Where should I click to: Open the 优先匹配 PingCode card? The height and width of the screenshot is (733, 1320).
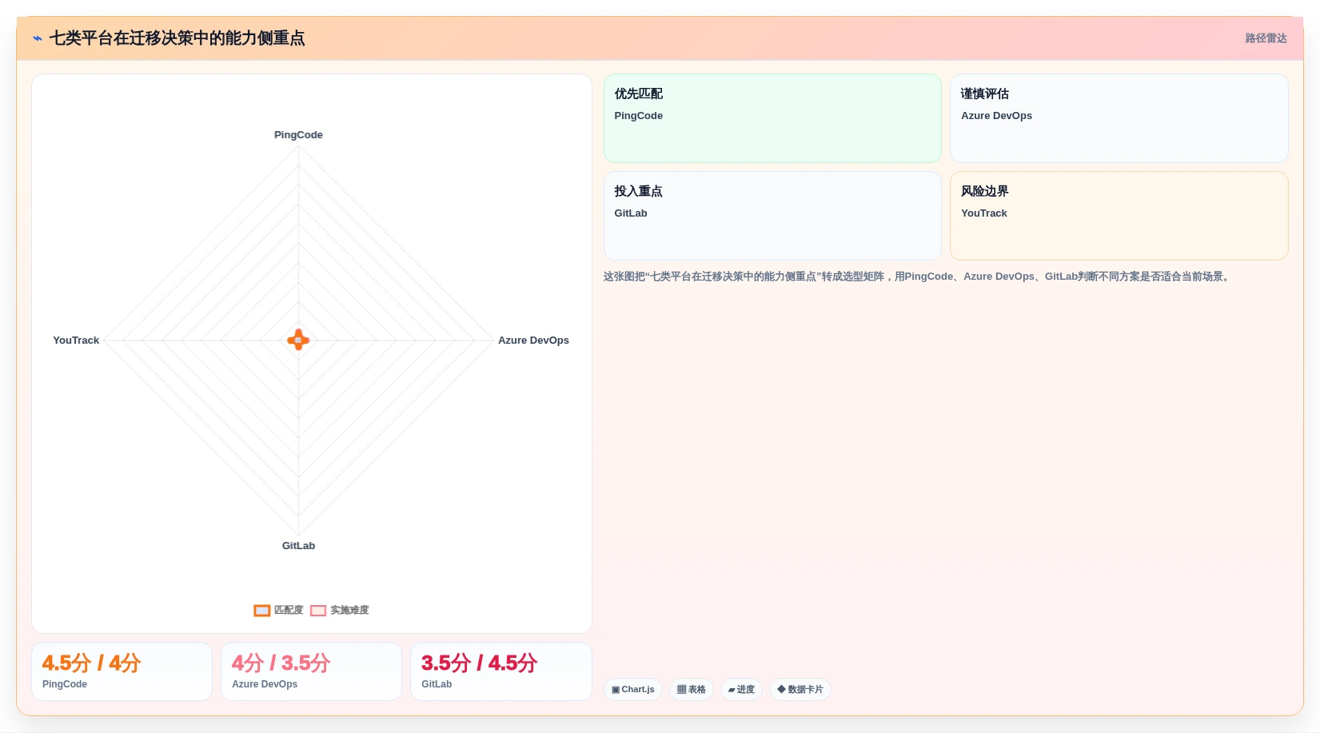772,118
